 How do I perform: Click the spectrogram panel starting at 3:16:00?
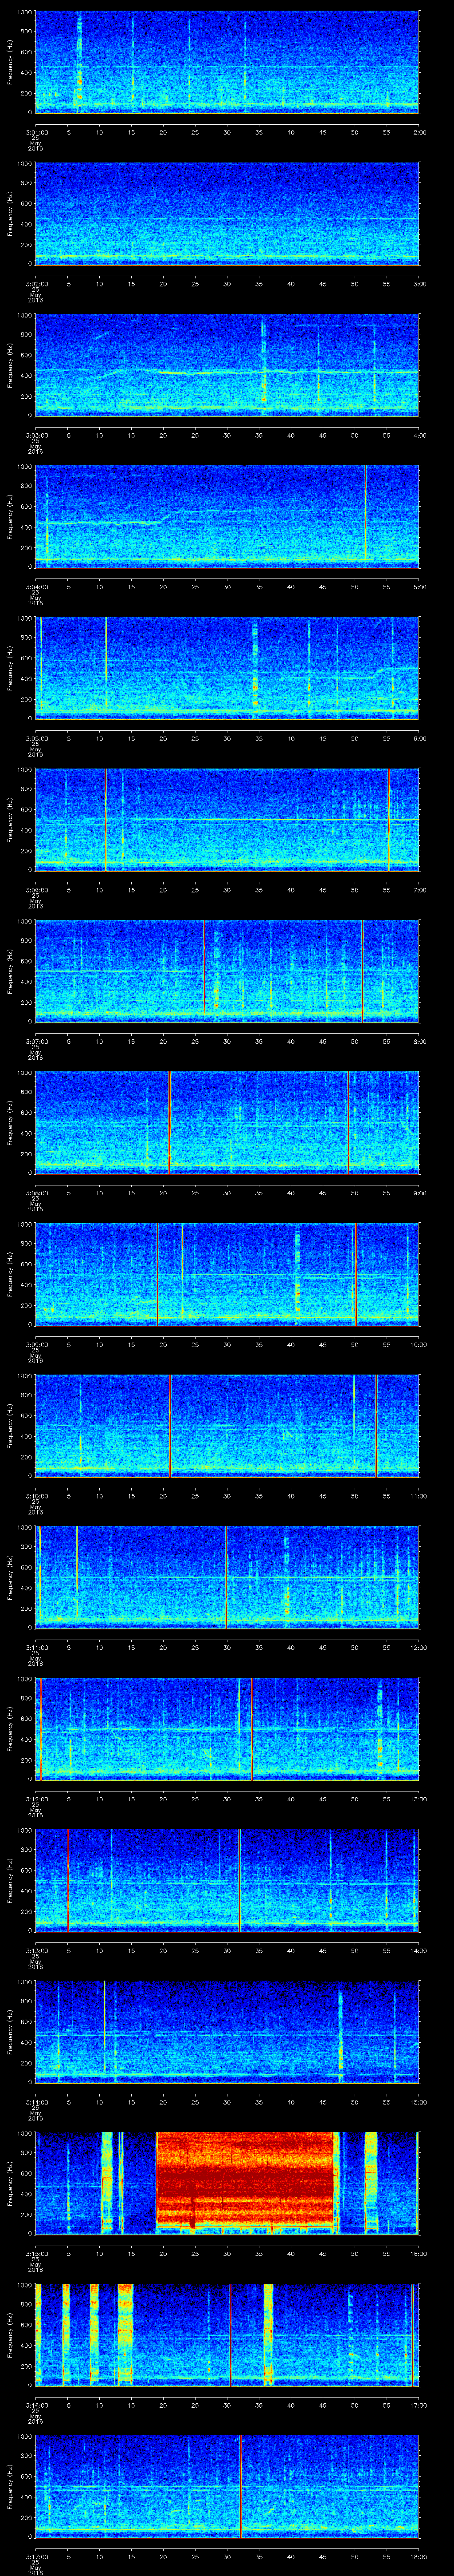point(227,2335)
